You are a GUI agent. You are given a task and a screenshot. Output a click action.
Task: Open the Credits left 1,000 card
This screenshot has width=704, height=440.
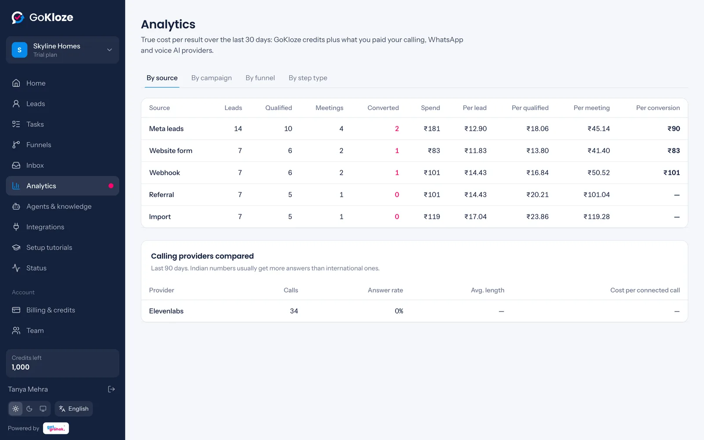[x=62, y=363]
